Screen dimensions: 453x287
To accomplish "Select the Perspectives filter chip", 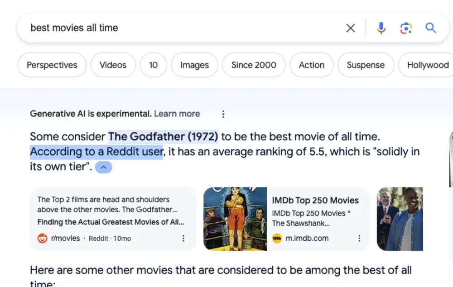I will pos(52,65).
